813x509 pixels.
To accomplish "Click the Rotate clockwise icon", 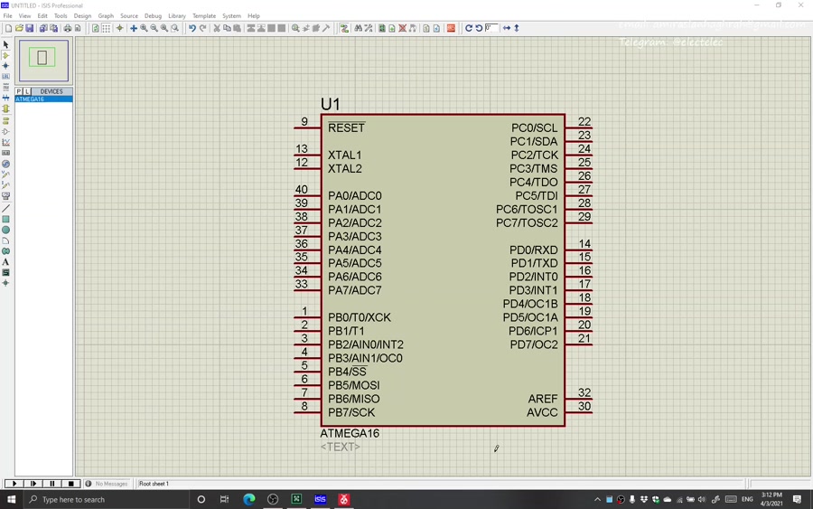I will pos(469,28).
